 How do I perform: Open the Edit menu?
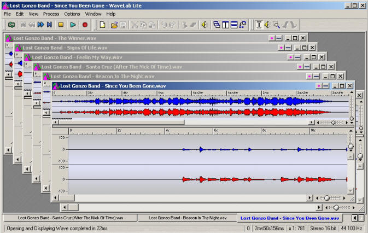click(x=20, y=14)
